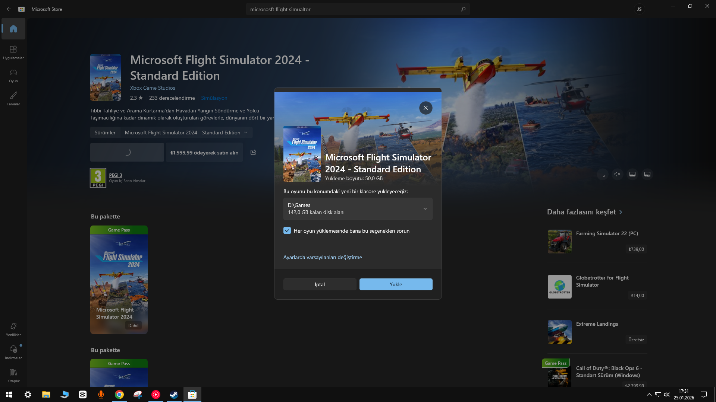Toggle audio description for the trailer

[647, 174]
